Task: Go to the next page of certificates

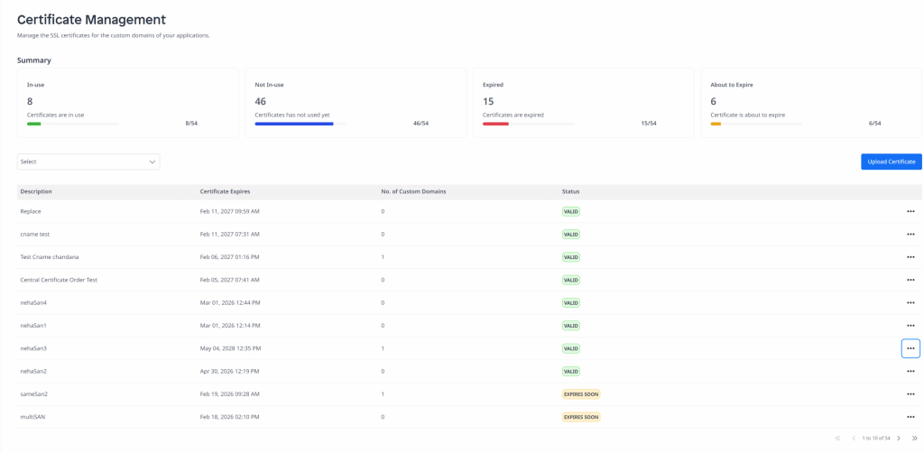Action: pos(899,439)
